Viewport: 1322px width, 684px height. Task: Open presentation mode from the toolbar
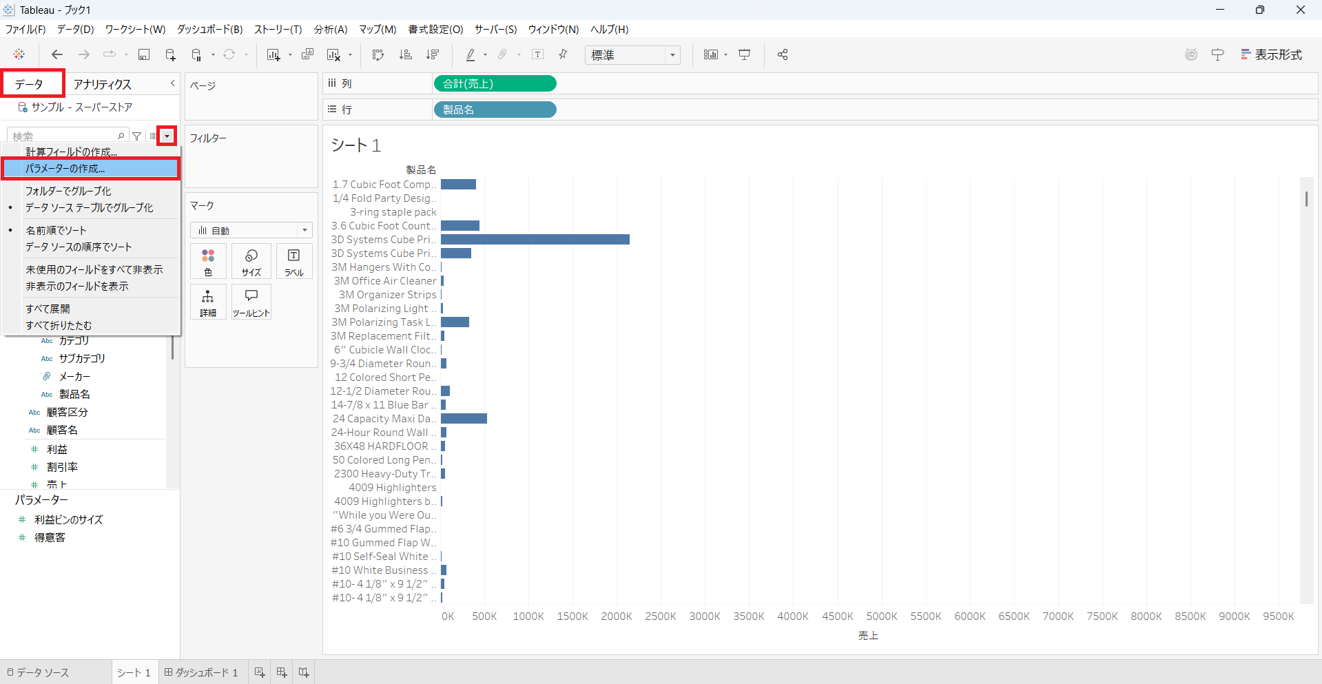click(745, 55)
